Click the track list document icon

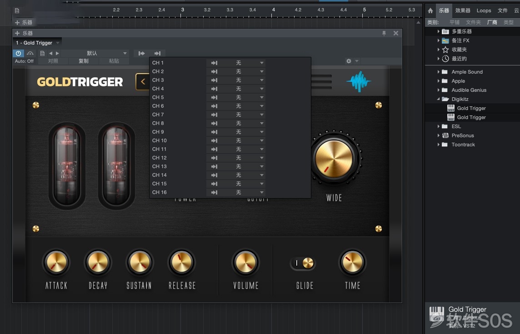(17, 10)
